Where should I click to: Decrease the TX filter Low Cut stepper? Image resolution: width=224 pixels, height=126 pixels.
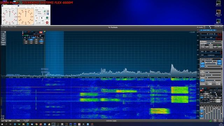tap(206, 84)
